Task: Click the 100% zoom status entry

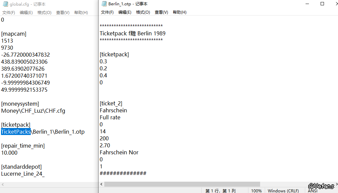Action: 256,191
